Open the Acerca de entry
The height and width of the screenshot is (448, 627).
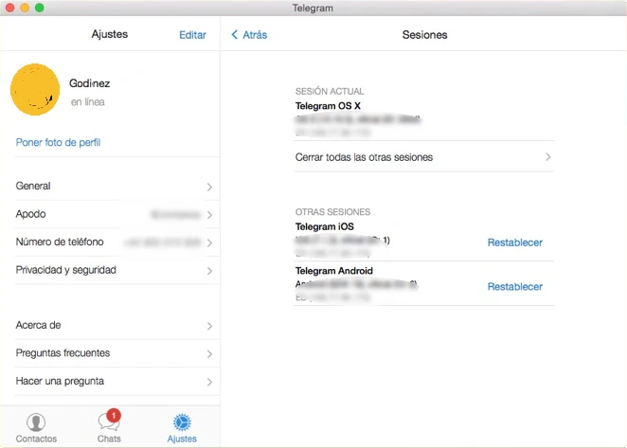(116, 325)
